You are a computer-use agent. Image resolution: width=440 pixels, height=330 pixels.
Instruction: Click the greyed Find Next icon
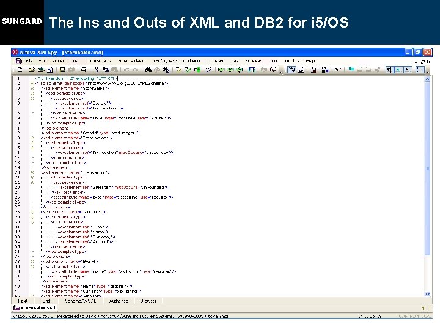(157, 70)
